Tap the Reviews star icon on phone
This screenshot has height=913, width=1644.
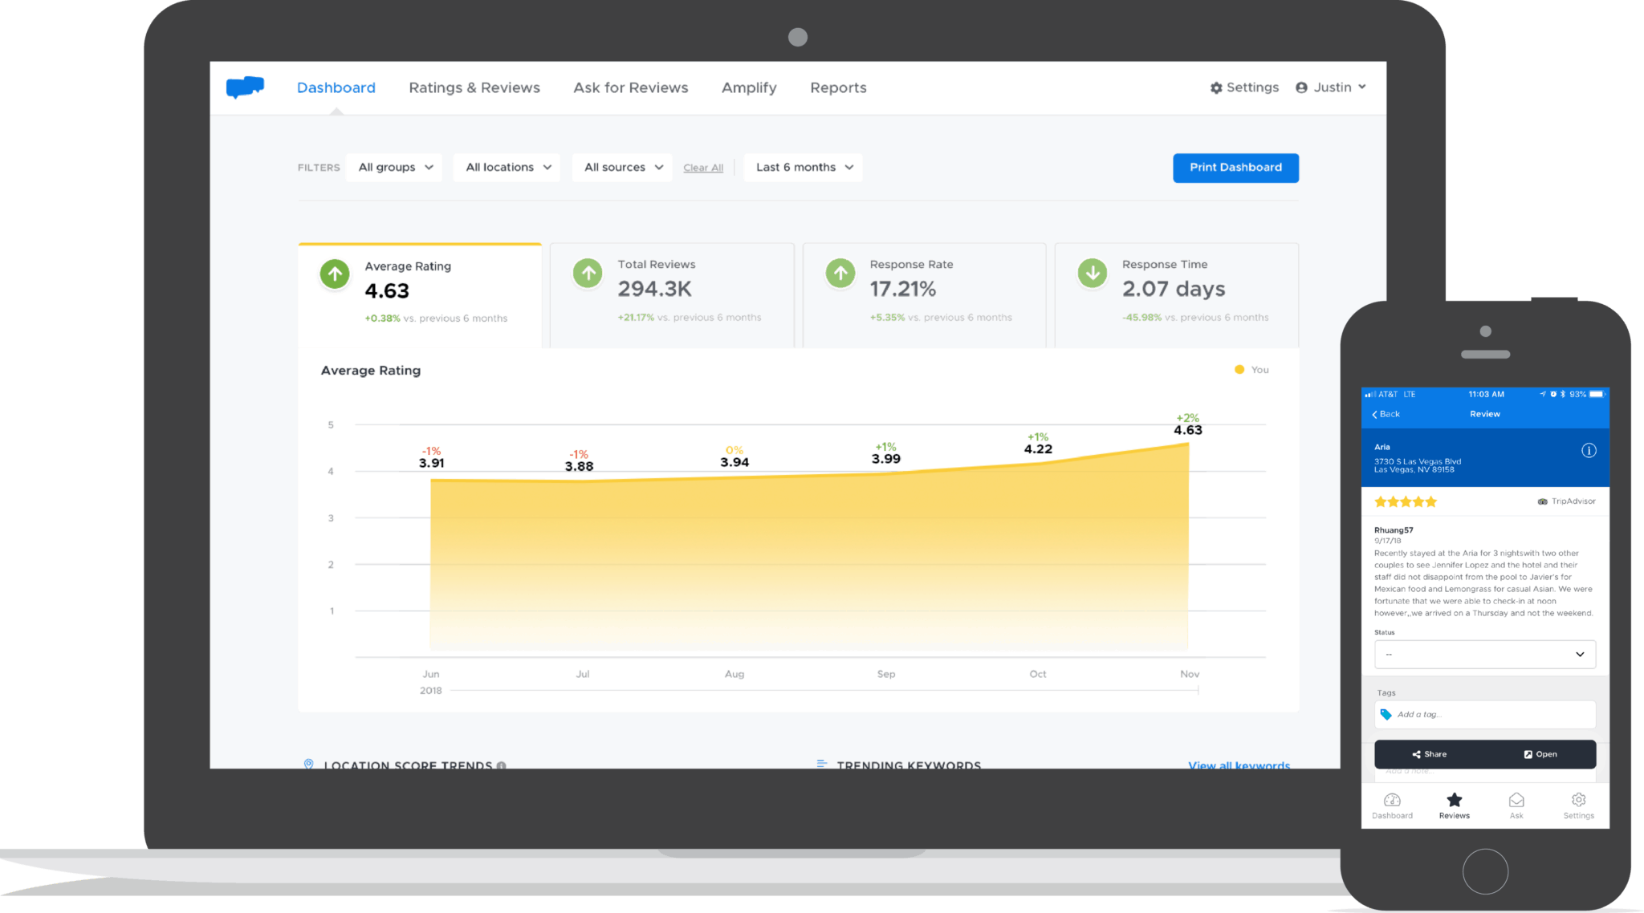tap(1454, 800)
